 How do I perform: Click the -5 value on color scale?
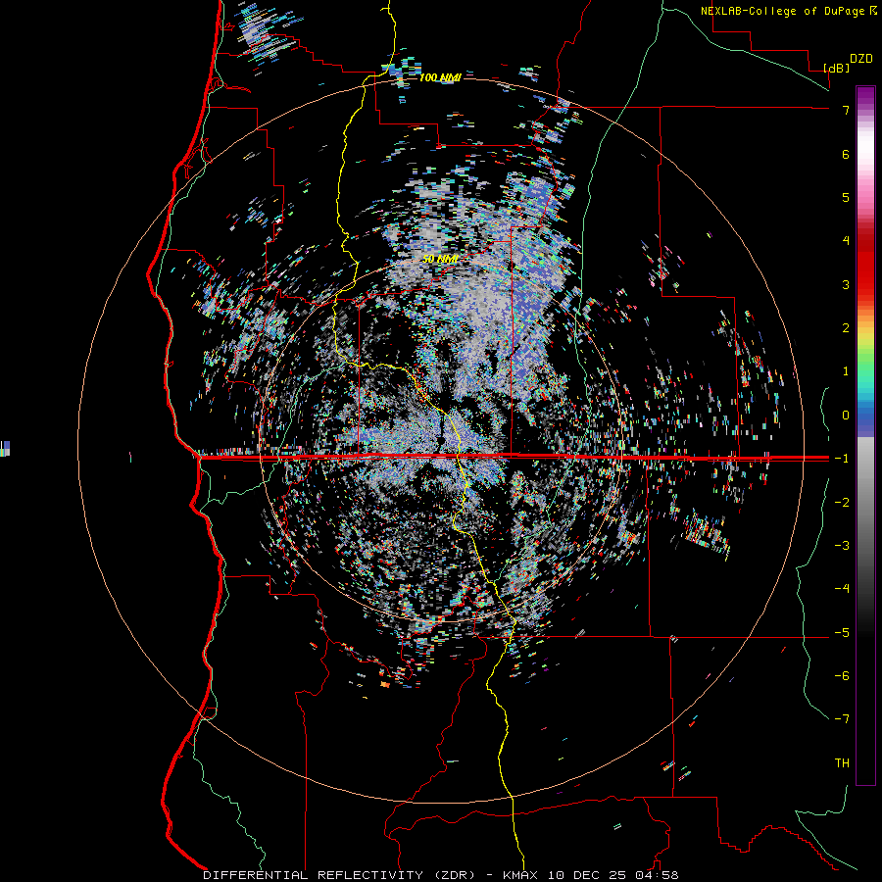tap(842, 633)
